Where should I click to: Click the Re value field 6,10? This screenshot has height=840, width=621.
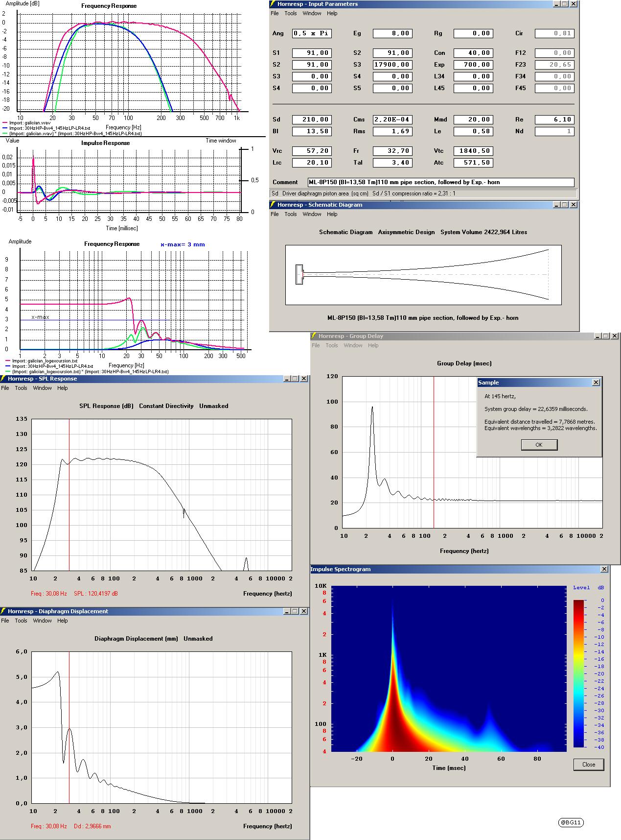coord(554,120)
